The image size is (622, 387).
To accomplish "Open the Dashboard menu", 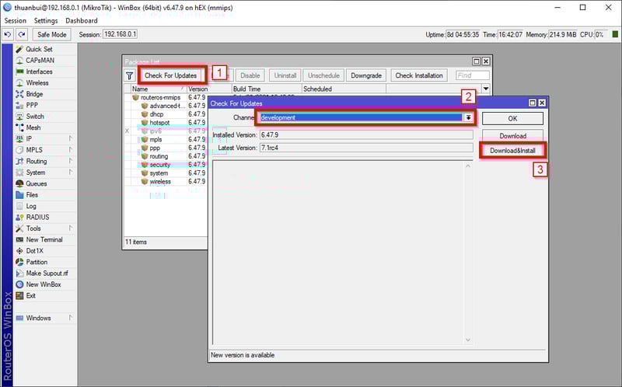I will [82, 20].
